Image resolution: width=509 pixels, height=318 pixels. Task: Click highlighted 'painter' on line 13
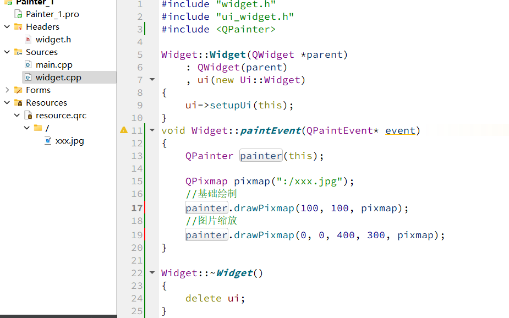point(261,156)
